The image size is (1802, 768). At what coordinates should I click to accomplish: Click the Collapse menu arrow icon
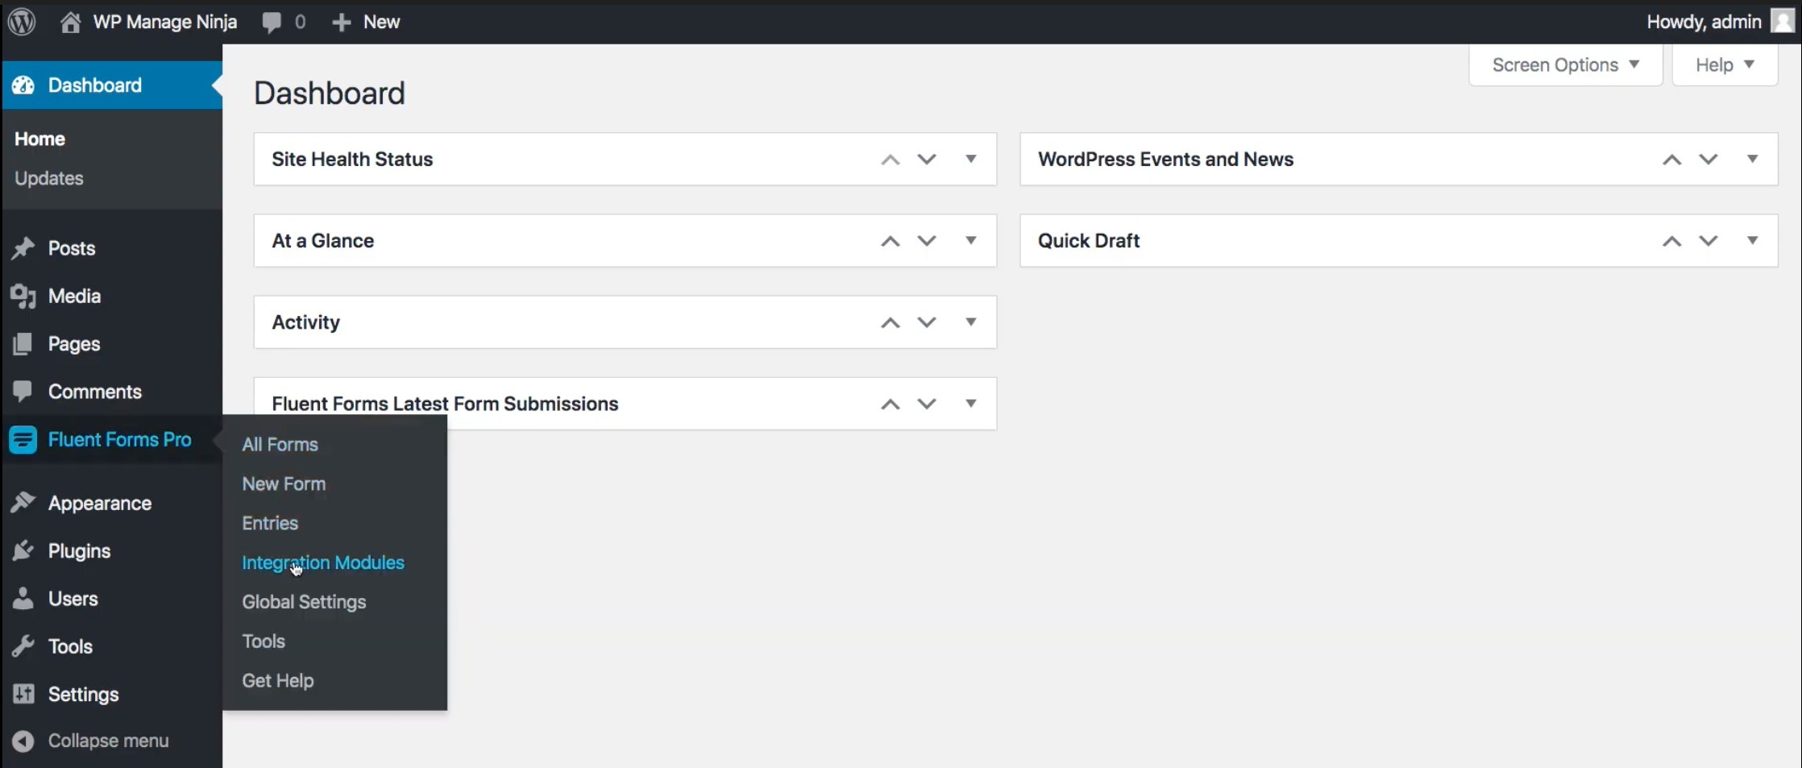coord(23,741)
